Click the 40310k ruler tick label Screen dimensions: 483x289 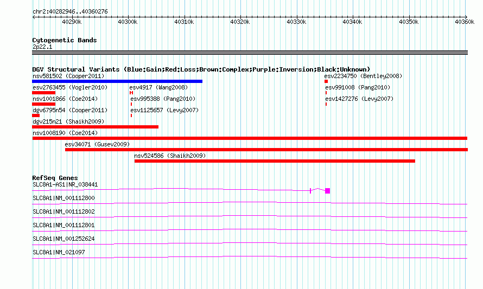point(184,22)
